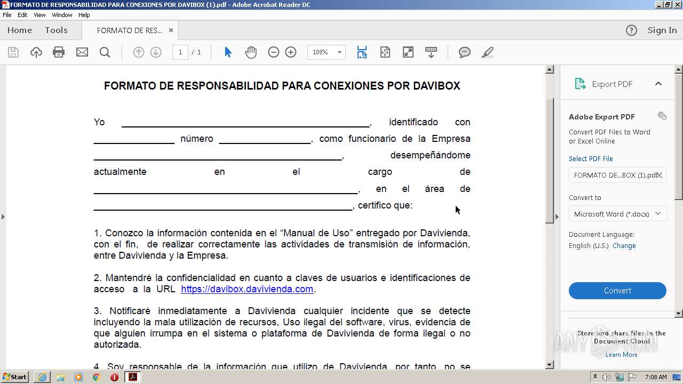
Task: Open the File menu
Action: pyautogui.click(x=7, y=15)
